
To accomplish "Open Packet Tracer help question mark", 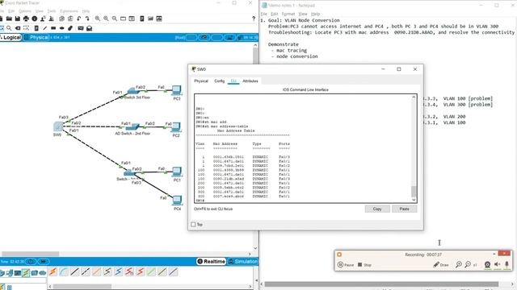I will pyautogui.click(x=253, y=19).
